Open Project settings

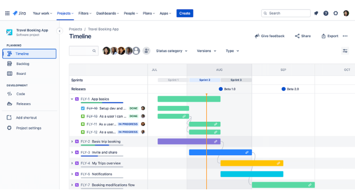pyautogui.click(x=29, y=128)
